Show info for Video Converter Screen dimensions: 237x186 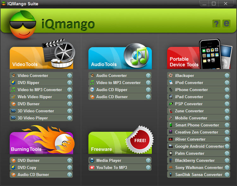[70, 75]
